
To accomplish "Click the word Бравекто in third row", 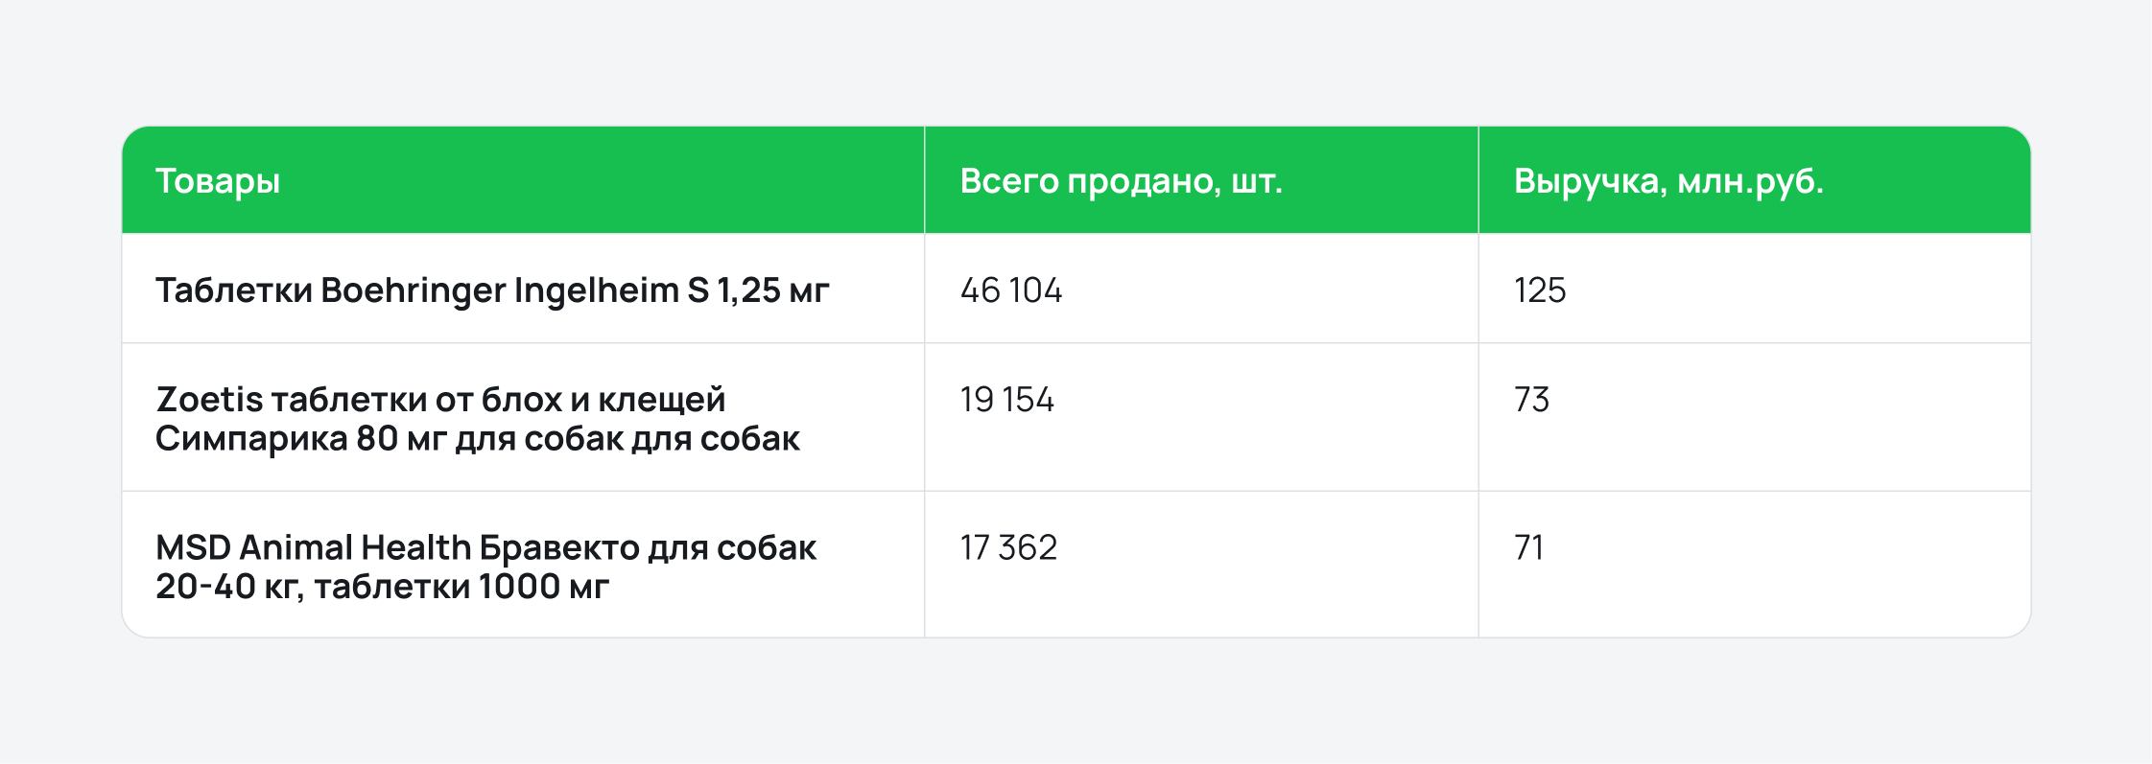I will coord(559,547).
